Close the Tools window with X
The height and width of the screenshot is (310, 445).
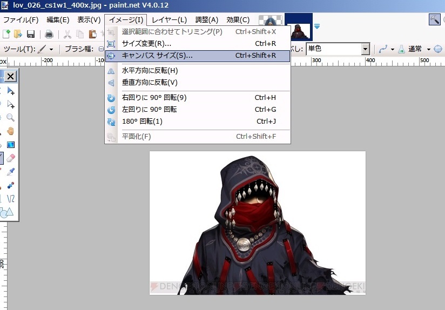tap(10, 76)
